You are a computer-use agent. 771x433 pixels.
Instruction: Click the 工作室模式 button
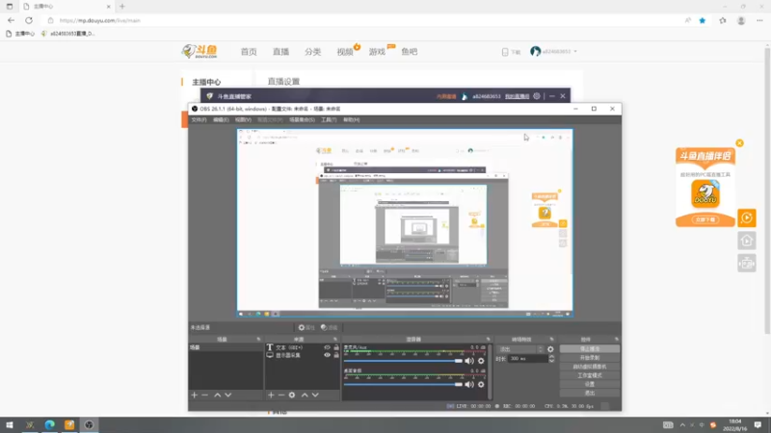click(590, 375)
